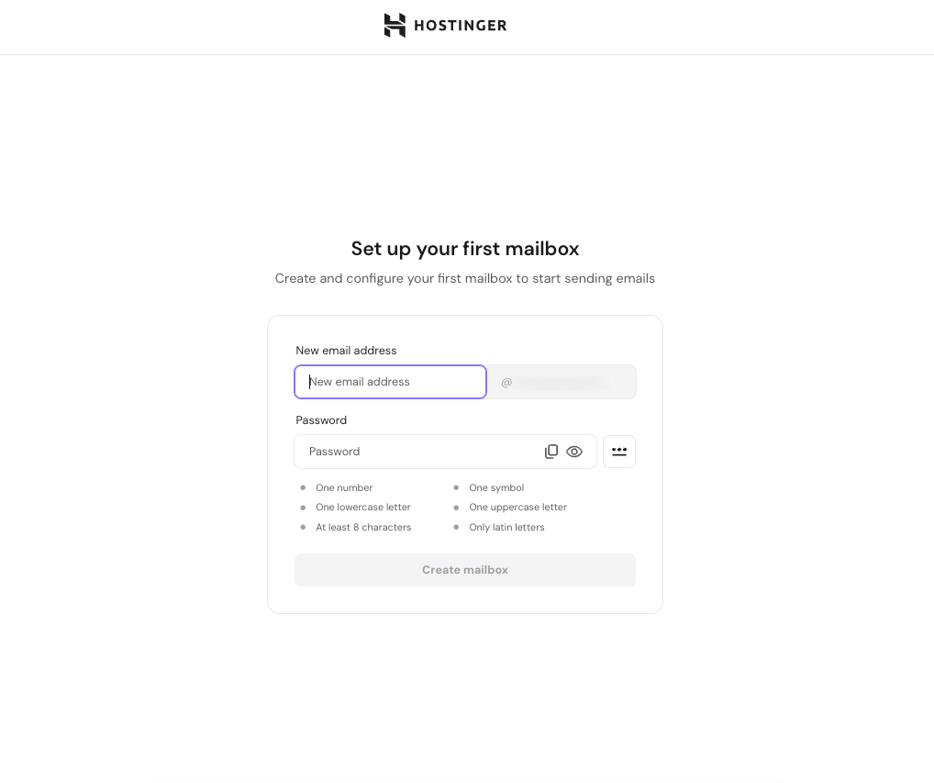Generate a password with the asterisks button
Screen dimensions: 934x783
[619, 452]
